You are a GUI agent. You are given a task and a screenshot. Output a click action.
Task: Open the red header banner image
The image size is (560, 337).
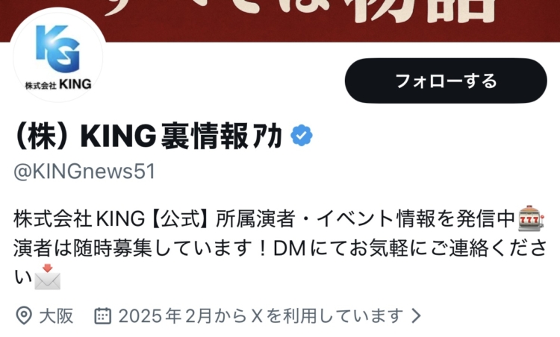click(x=280, y=20)
